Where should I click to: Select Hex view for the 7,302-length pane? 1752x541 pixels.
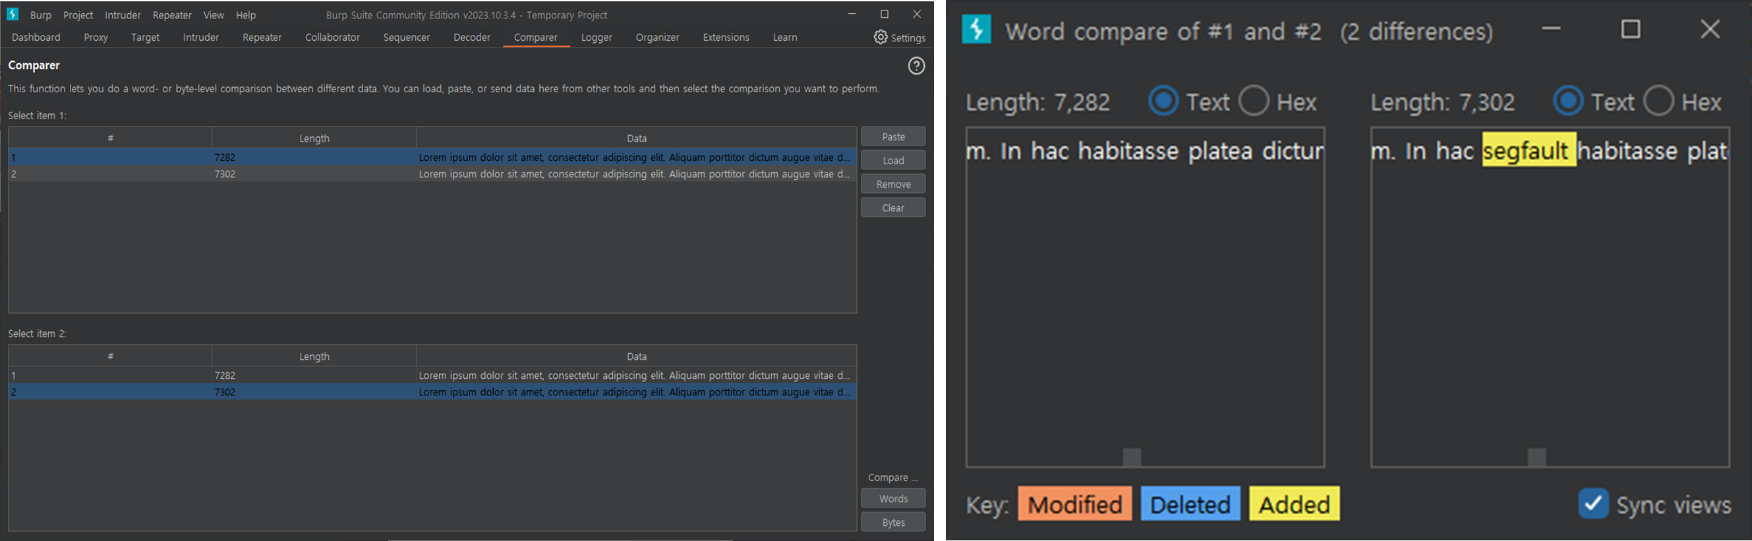[x=1658, y=101]
